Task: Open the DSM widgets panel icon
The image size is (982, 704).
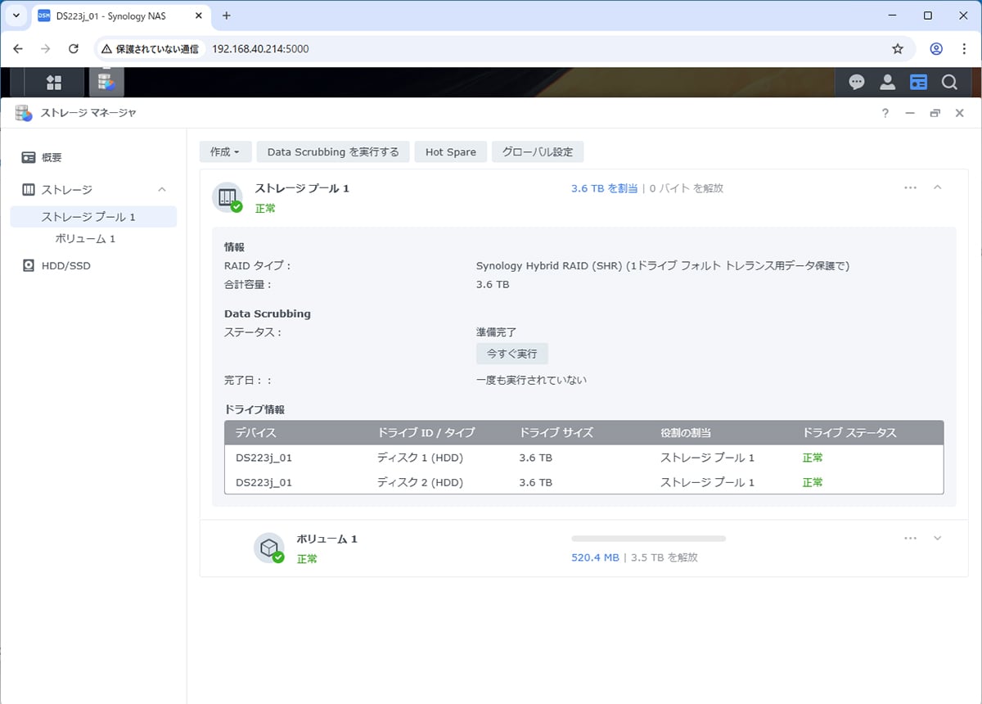Action: point(918,82)
